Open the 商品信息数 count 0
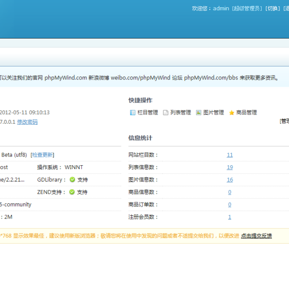 coord(229,192)
